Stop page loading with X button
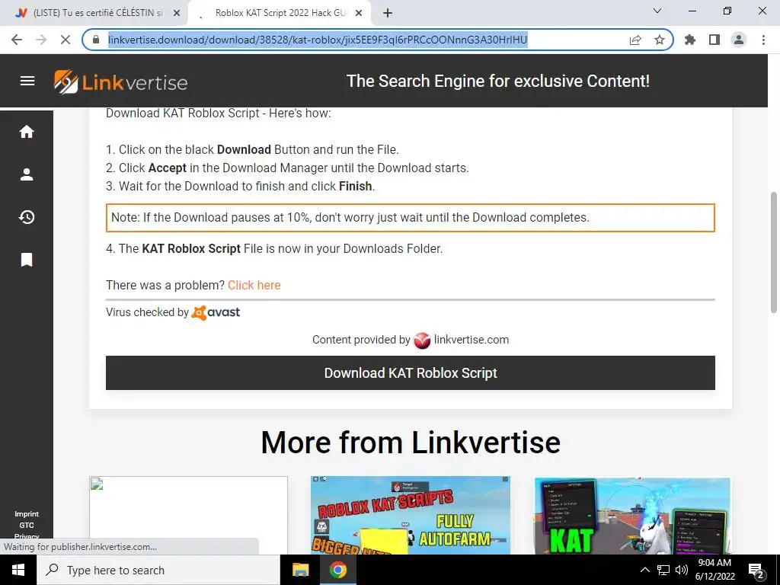 tap(66, 40)
